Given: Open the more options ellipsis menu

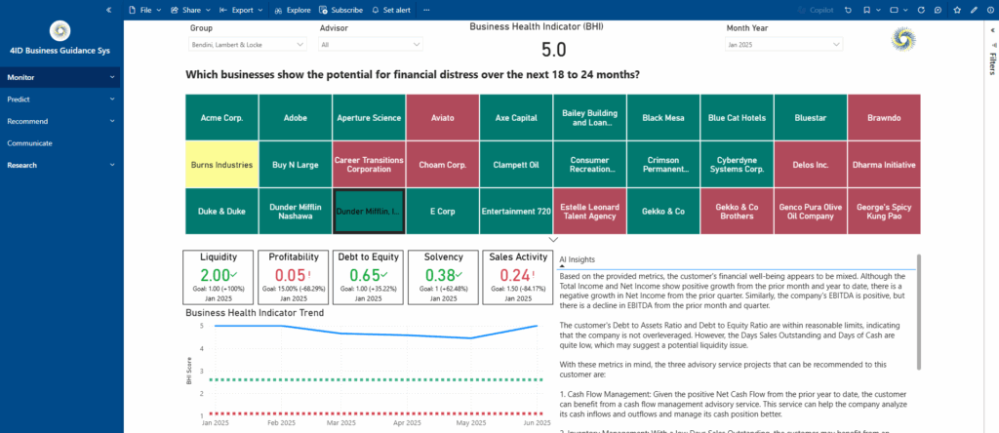Looking at the screenshot, I should pyautogui.click(x=426, y=10).
